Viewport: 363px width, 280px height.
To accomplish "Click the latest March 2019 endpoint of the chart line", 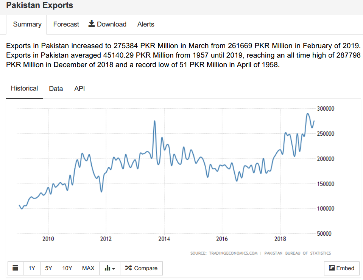I will [314, 121].
